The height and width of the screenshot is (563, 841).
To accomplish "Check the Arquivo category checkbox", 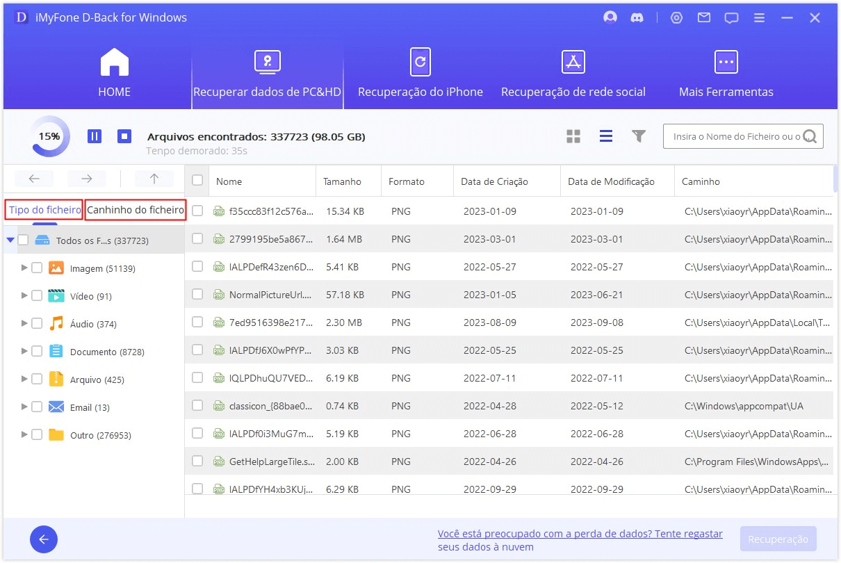I will pos(37,380).
